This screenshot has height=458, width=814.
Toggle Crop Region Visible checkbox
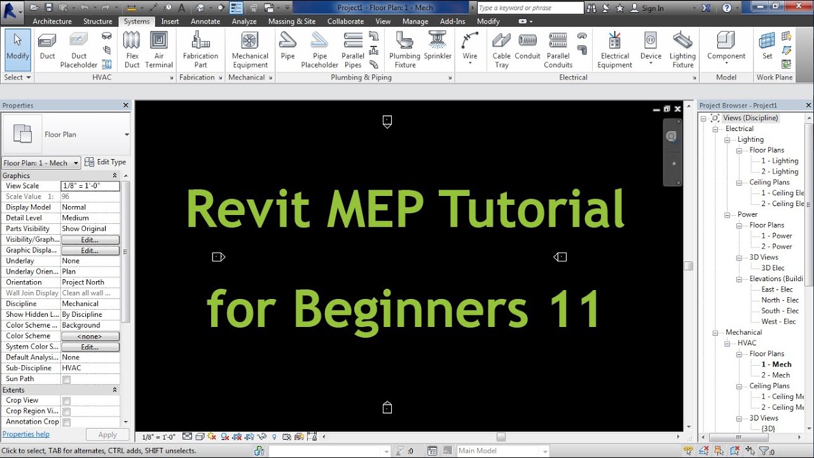[66, 412]
